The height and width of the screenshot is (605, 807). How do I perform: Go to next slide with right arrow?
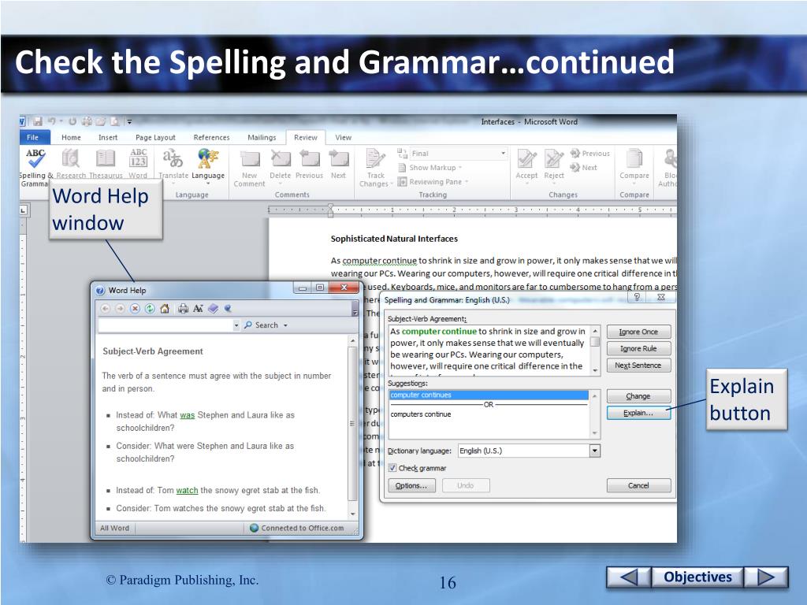[766, 577]
